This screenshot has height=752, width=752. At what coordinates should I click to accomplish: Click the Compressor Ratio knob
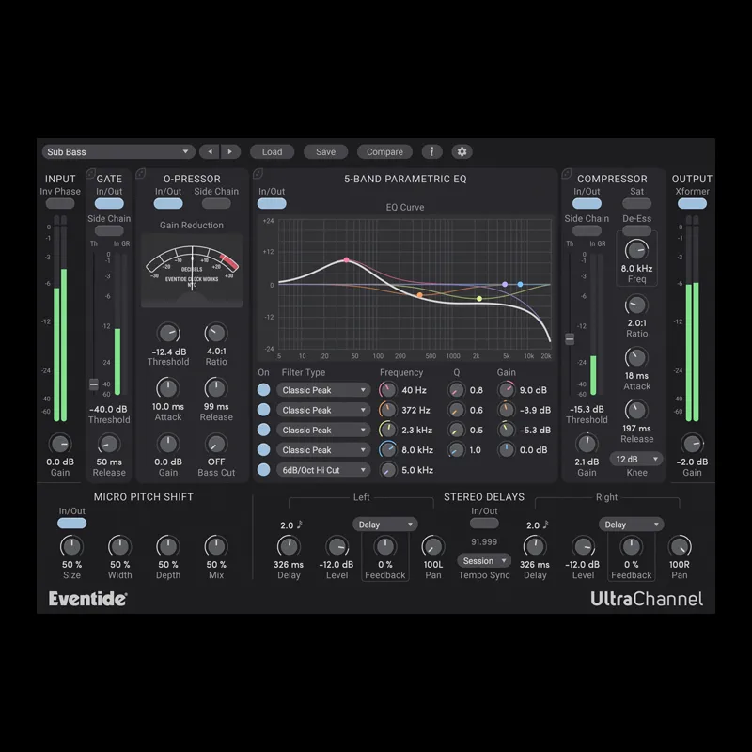tap(636, 305)
